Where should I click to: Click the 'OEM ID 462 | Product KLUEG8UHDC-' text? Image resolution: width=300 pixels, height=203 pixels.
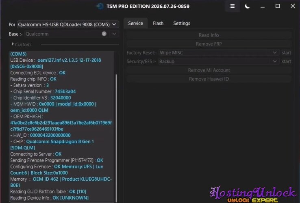pos(72,179)
